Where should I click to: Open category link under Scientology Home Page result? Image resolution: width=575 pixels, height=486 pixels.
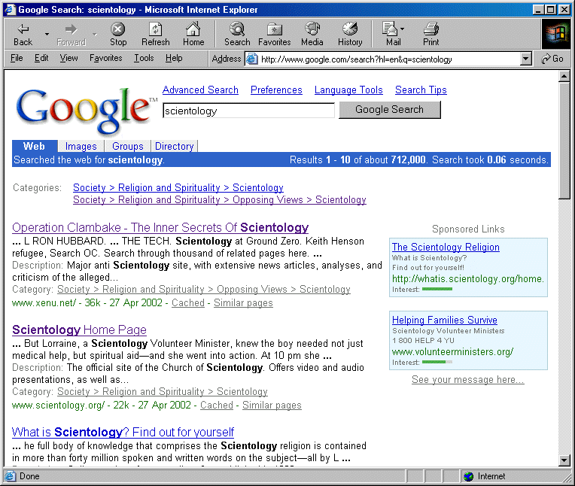(x=162, y=391)
